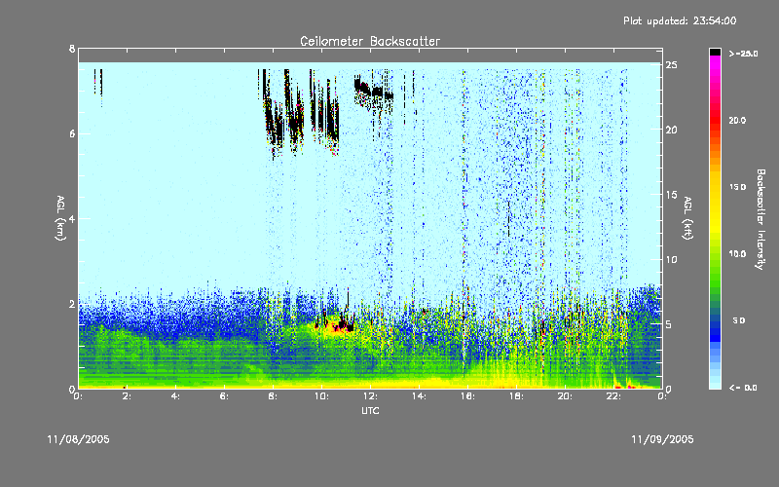Click the "5.0" colorbar scale value

(739, 320)
